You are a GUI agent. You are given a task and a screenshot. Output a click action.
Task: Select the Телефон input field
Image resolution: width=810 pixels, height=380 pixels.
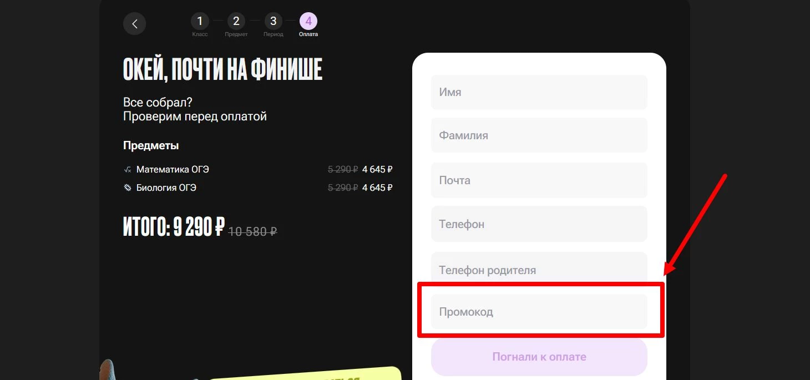[539, 224]
